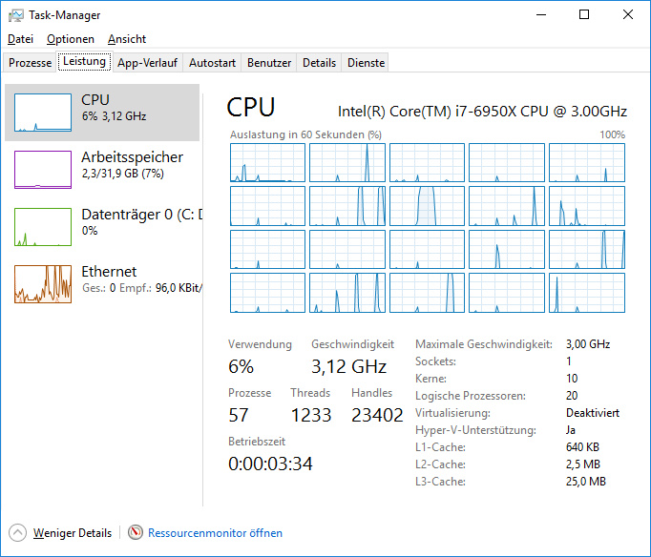
Task: Show the Details tab
Action: point(320,63)
